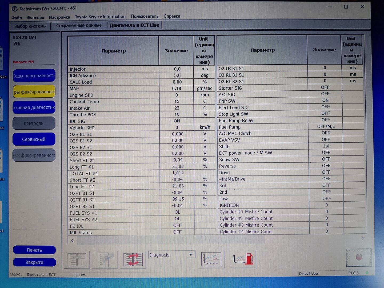Maximize the Techstream window

(346, 7)
